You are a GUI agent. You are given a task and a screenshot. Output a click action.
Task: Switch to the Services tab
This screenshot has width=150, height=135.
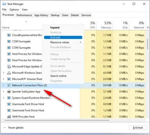pyautogui.click(x=86, y=15)
